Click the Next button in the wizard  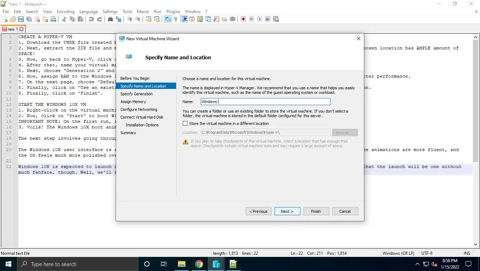click(x=287, y=211)
